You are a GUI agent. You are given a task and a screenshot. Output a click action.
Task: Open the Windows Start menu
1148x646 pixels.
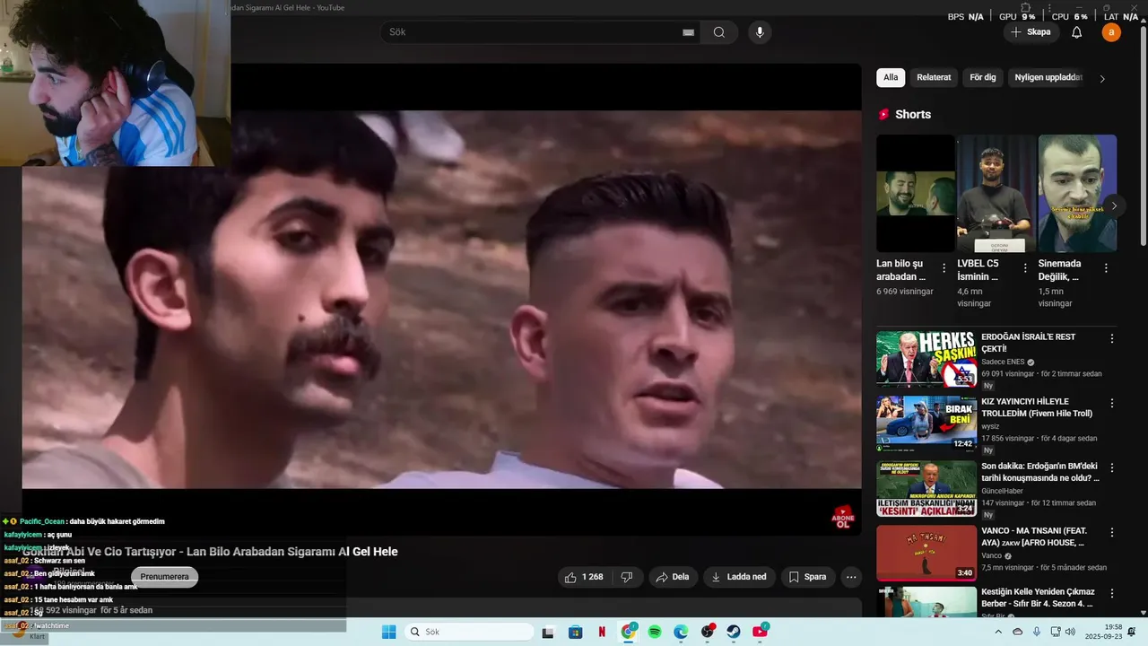388,632
